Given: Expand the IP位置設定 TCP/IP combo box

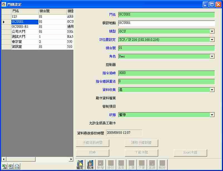Looking at the screenshot, I should (212, 40).
